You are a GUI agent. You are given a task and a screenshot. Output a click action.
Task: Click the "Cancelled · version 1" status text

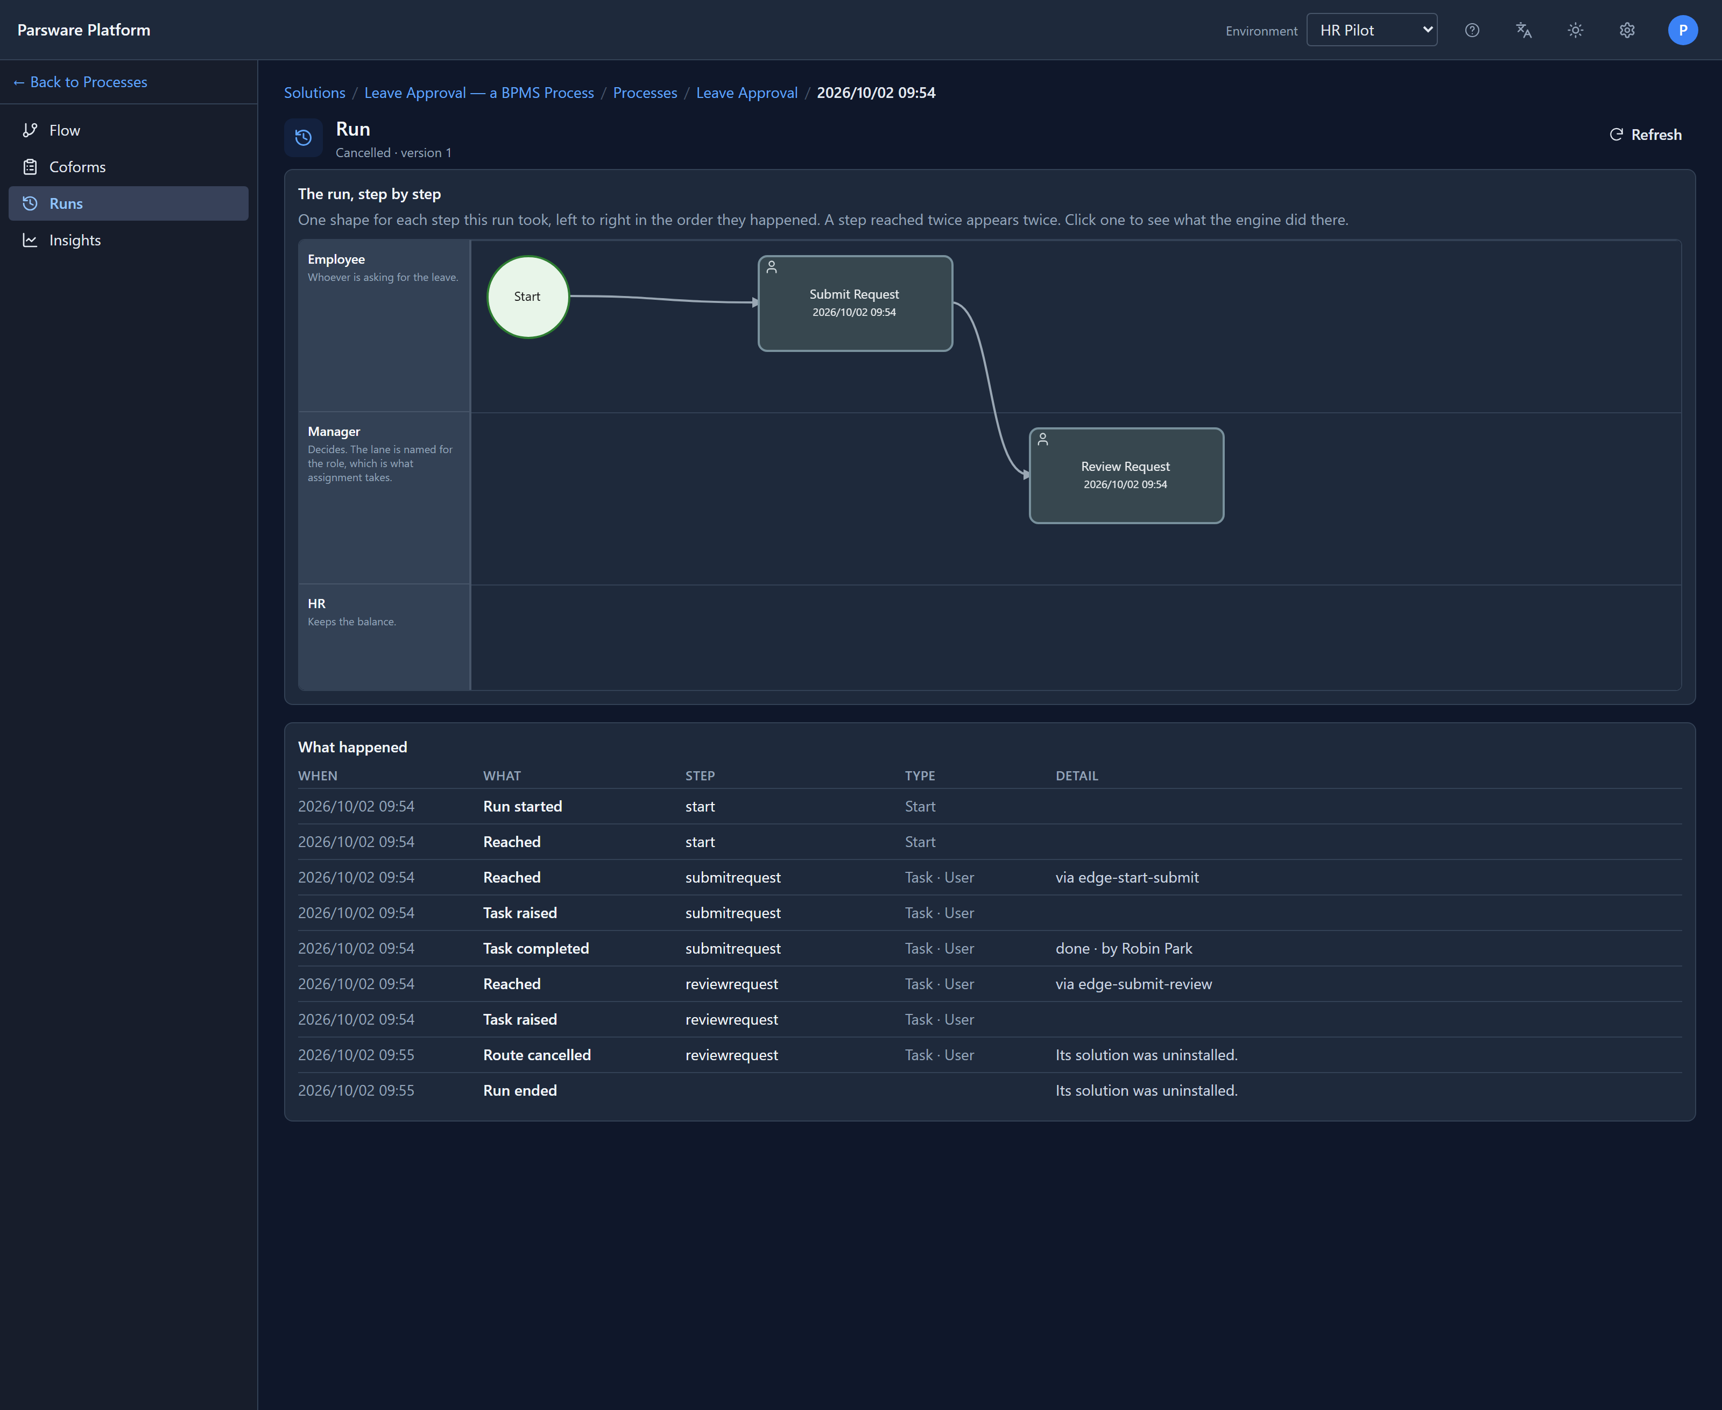coord(393,153)
